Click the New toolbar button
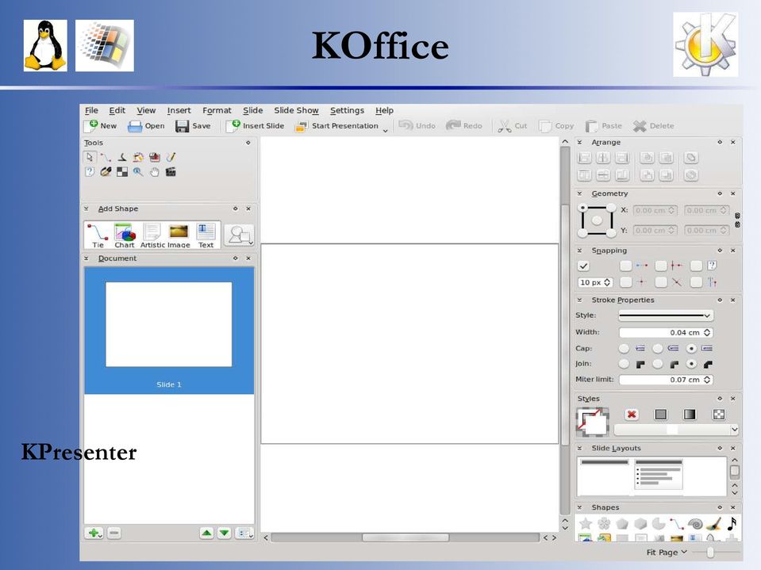 pos(101,126)
